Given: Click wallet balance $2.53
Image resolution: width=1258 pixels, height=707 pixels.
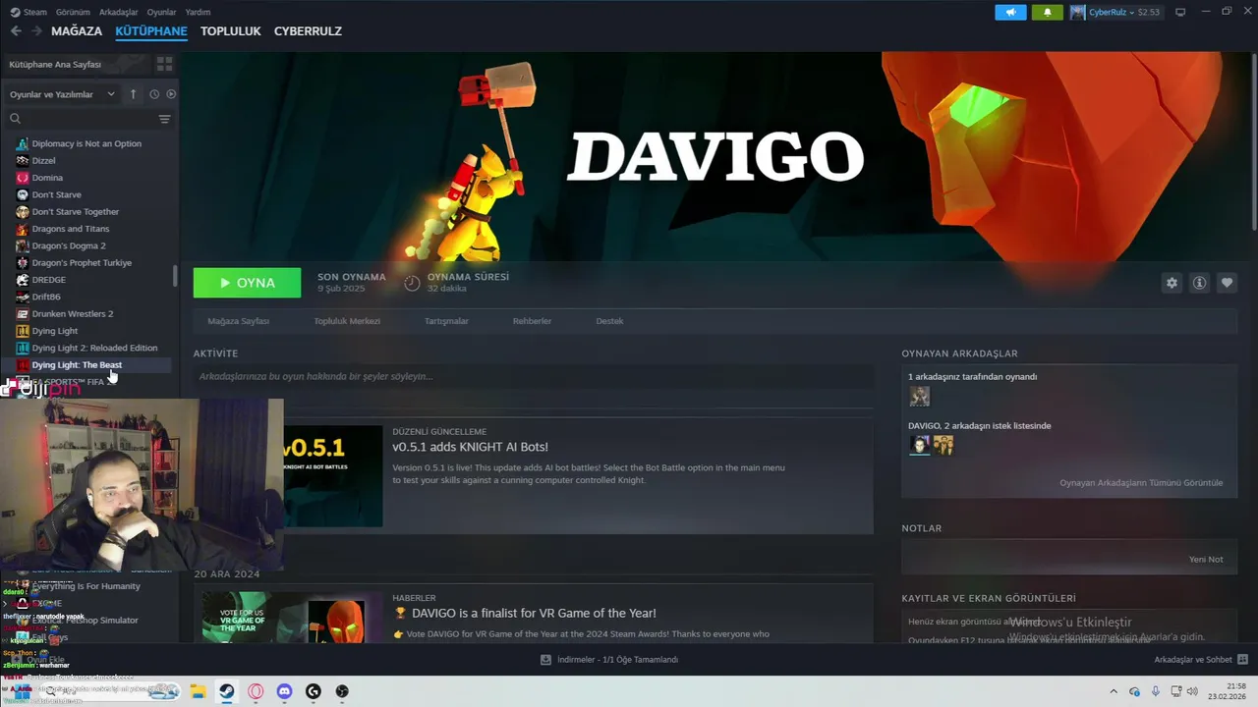Looking at the screenshot, I should [1149, 12].
